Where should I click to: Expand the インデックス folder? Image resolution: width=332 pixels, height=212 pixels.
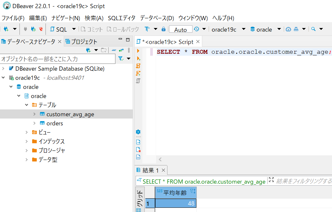tap(26, 141)
